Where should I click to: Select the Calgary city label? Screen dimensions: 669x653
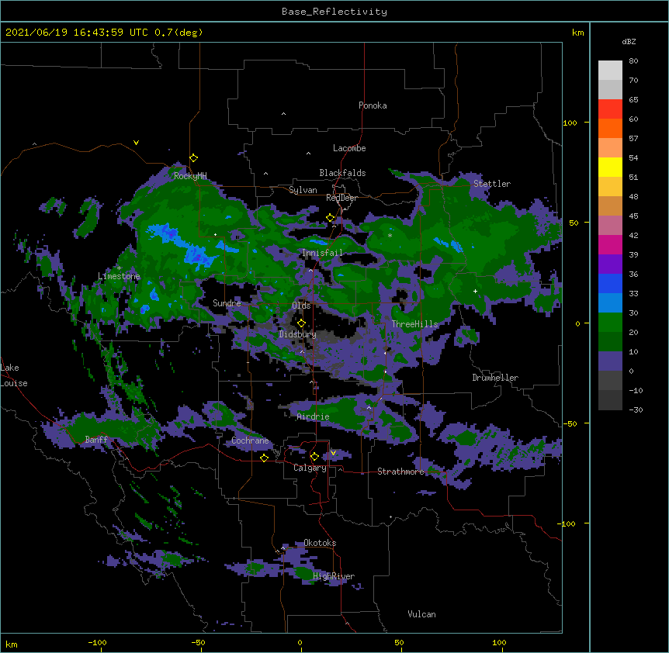pos(310,468)
